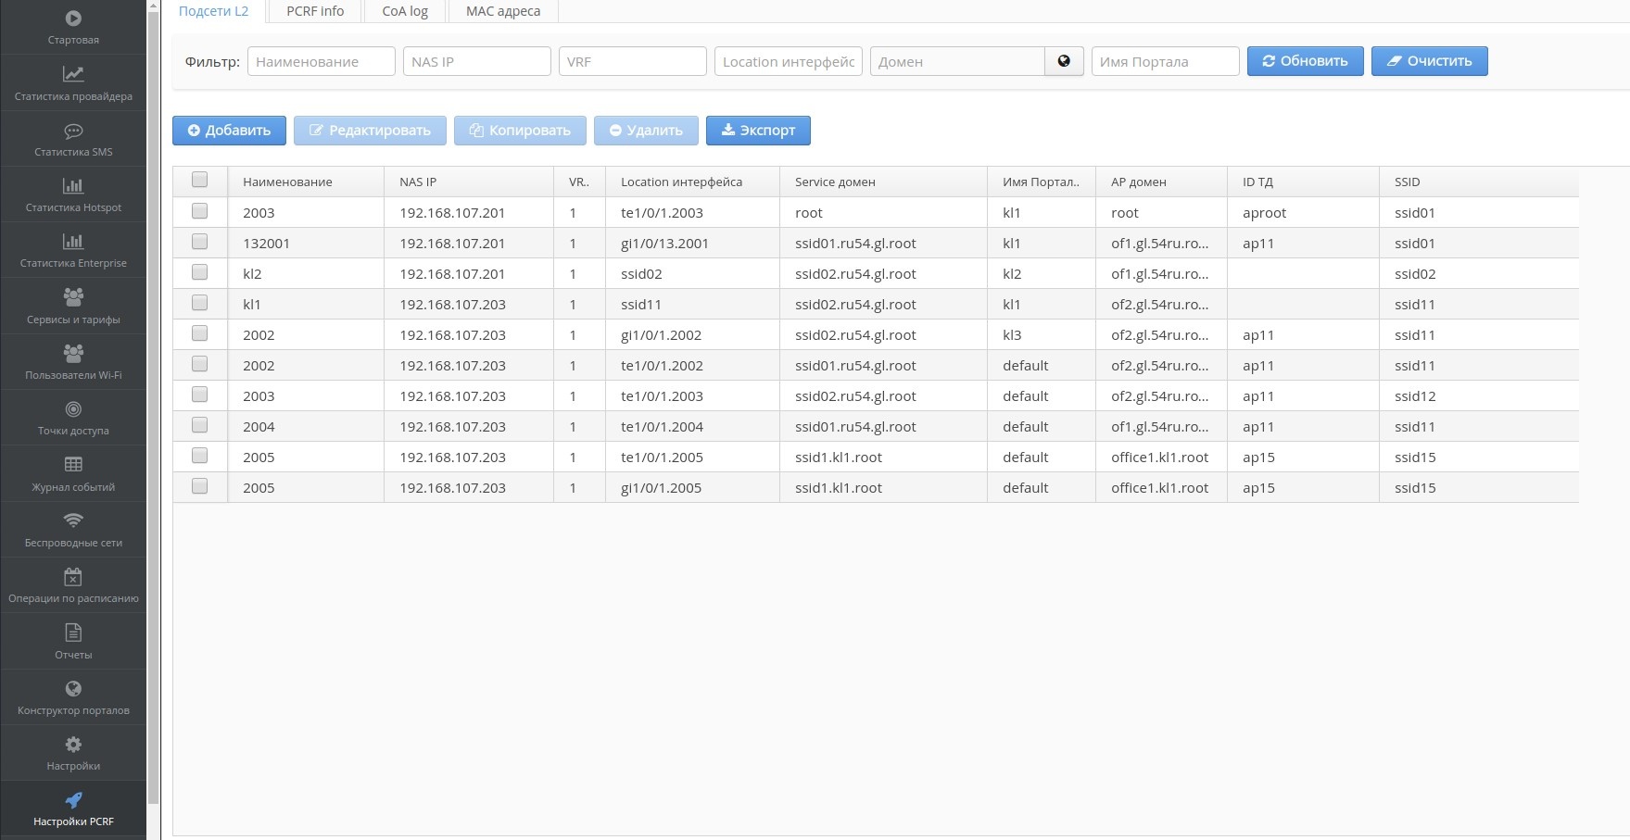Open Журнал событий in sidebar
The image size is (1630, 840).
coord(73,474)
